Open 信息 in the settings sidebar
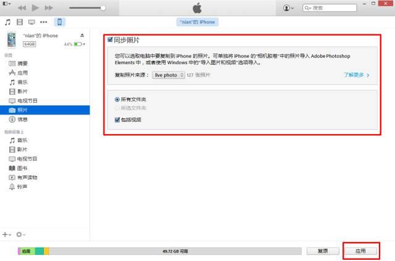Screen dimensions: 395x261 tap(22, 119)
